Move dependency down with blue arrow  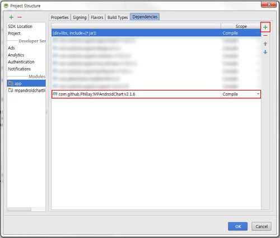[265, 52]
